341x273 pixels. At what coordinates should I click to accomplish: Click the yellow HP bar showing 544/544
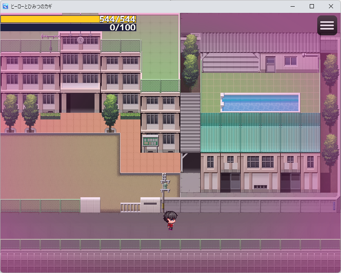[68, 19]
